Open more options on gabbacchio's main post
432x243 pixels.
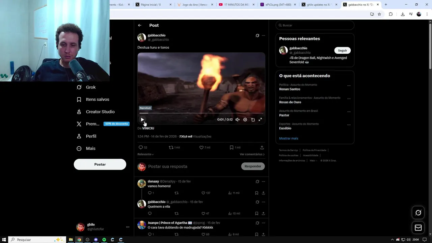coord(264,35)
